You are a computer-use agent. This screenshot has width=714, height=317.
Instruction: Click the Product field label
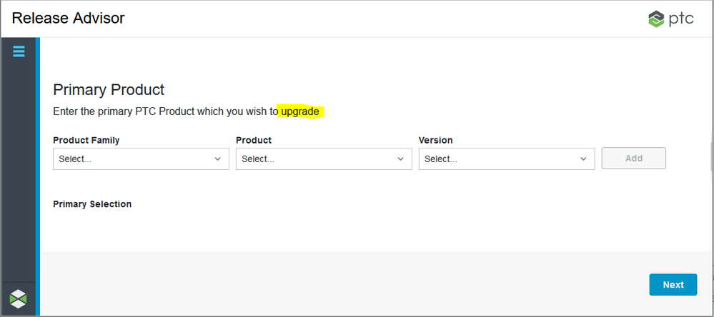coord(254,140)
